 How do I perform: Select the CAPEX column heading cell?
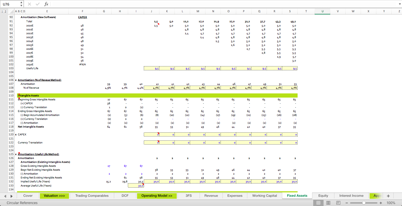coord(82,17)
